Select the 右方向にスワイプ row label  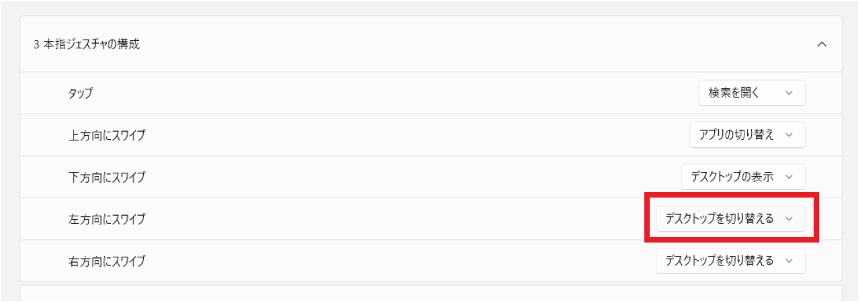[107, 260]
